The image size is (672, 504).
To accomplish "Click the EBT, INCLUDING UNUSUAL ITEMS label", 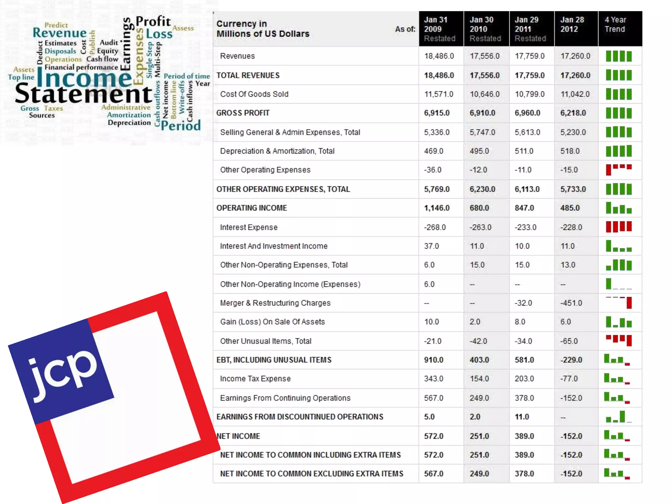I will (x=274, y=360).
